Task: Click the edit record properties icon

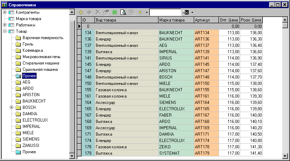Action: [106, 12]
